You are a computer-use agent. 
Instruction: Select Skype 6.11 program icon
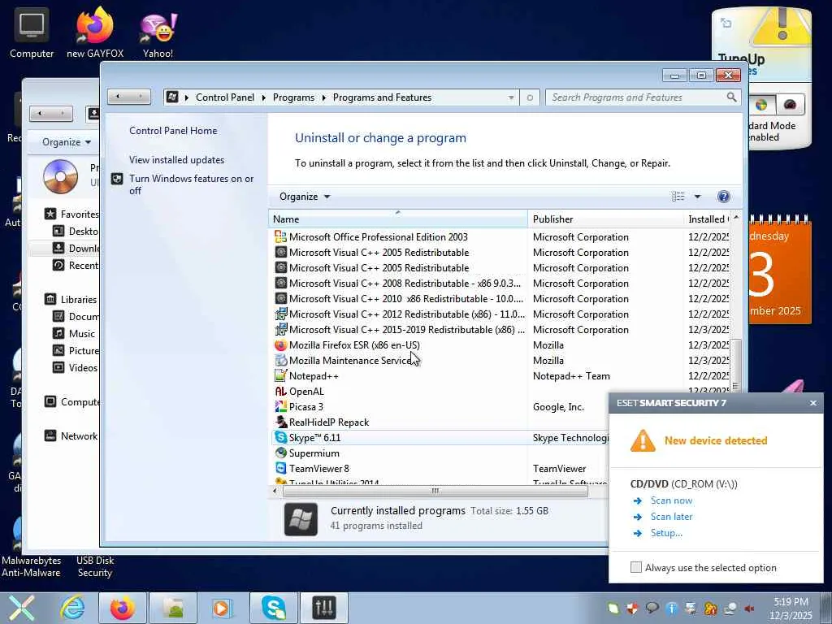click(x=280, y=437)
